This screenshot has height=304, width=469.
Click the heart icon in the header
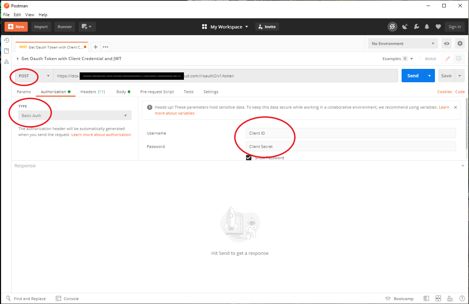(x=438, y=27)
